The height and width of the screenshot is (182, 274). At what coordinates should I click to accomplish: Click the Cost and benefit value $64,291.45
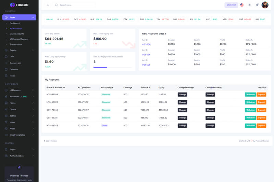pos(54,39)
